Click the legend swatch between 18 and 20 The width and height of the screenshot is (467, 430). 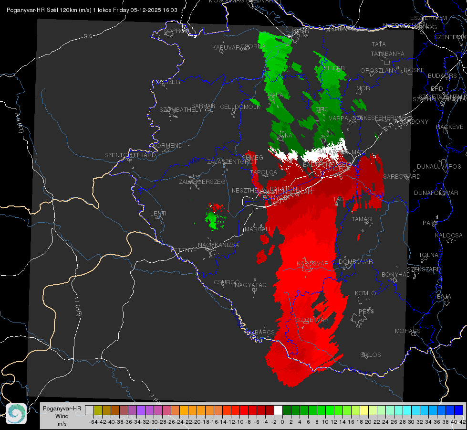(x=364, y=410)
